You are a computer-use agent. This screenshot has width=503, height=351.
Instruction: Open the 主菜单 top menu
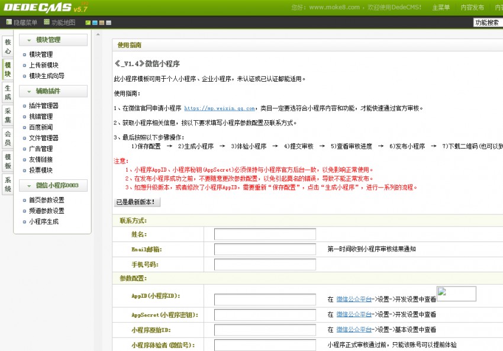pos(441,8)
